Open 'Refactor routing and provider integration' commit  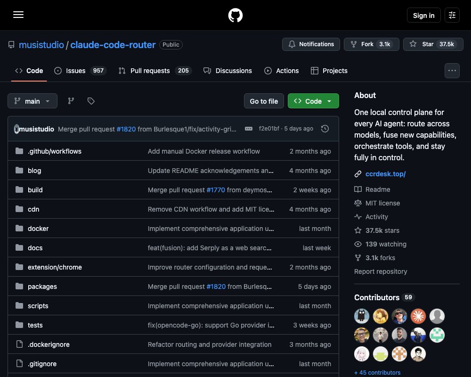(x=210, y=344)
